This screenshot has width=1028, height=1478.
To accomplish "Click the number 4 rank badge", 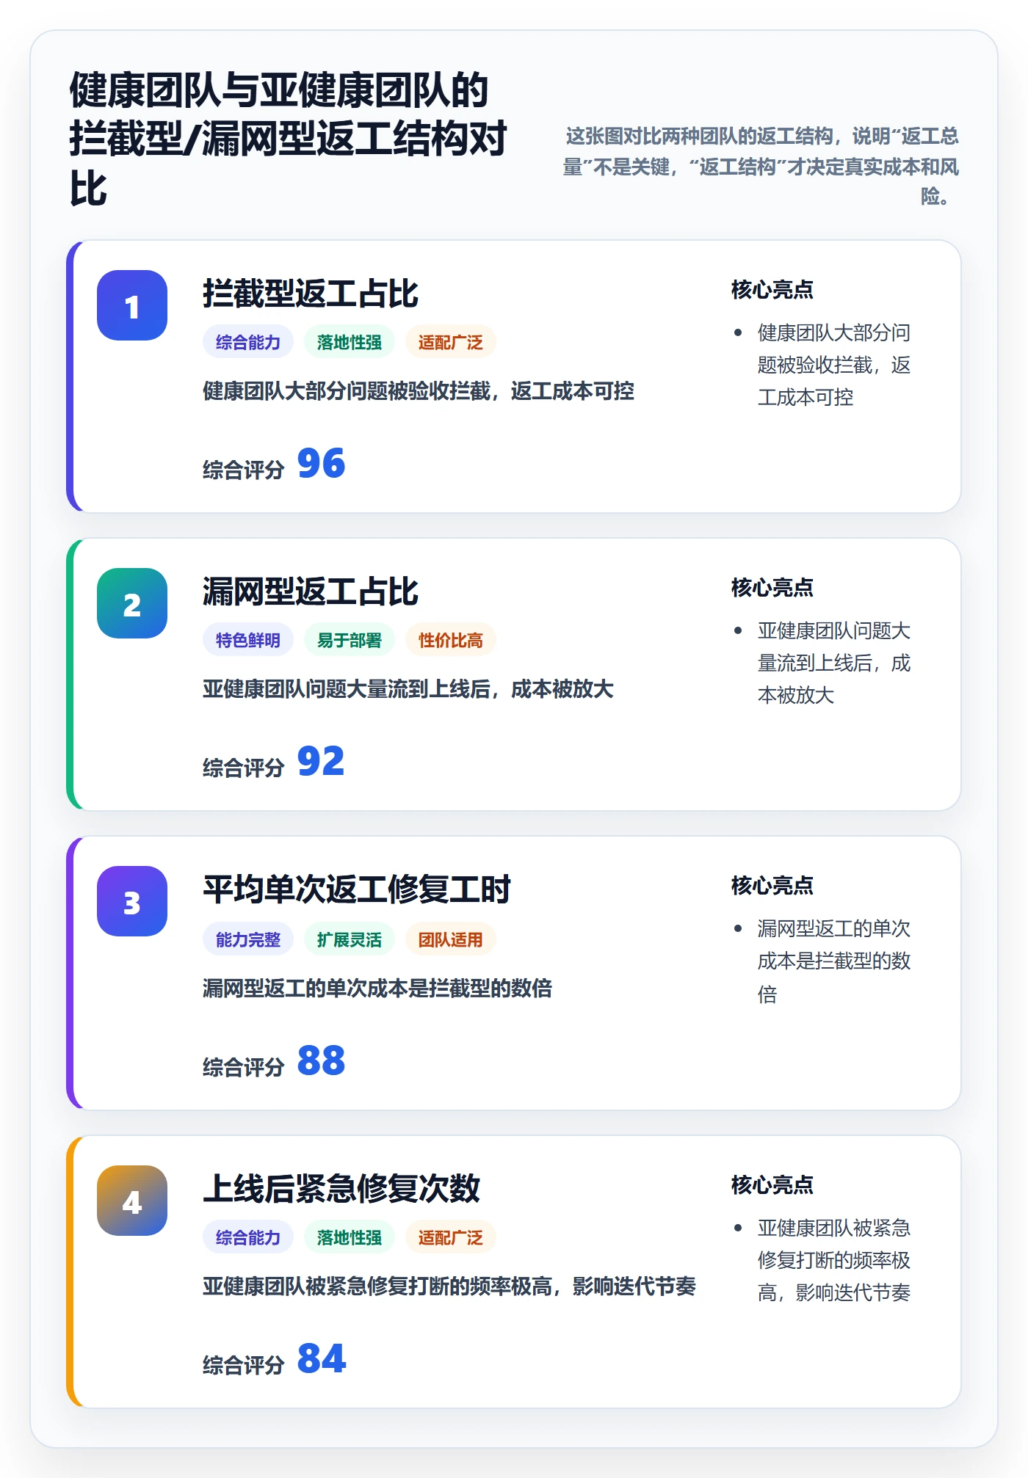I will 132,1201.
